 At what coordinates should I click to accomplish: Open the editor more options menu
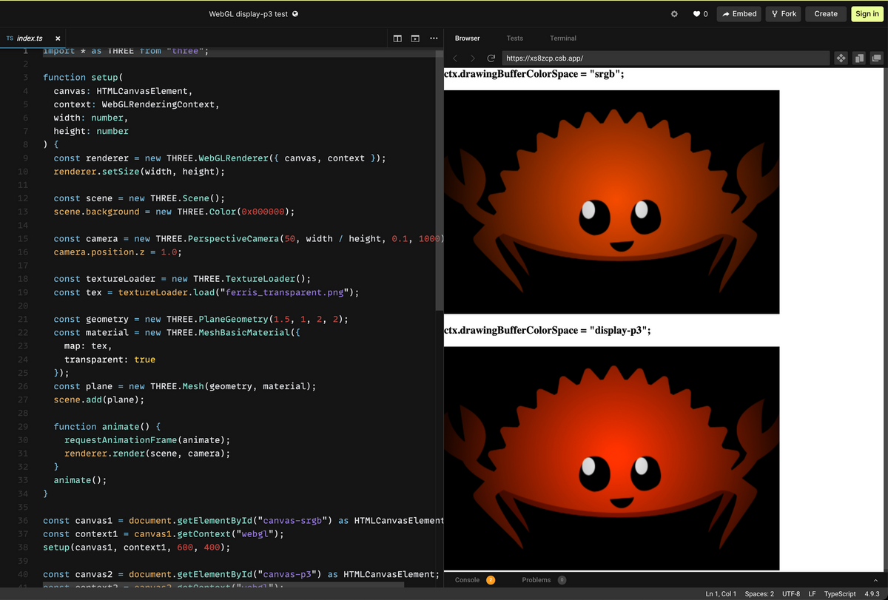point(434,38)
